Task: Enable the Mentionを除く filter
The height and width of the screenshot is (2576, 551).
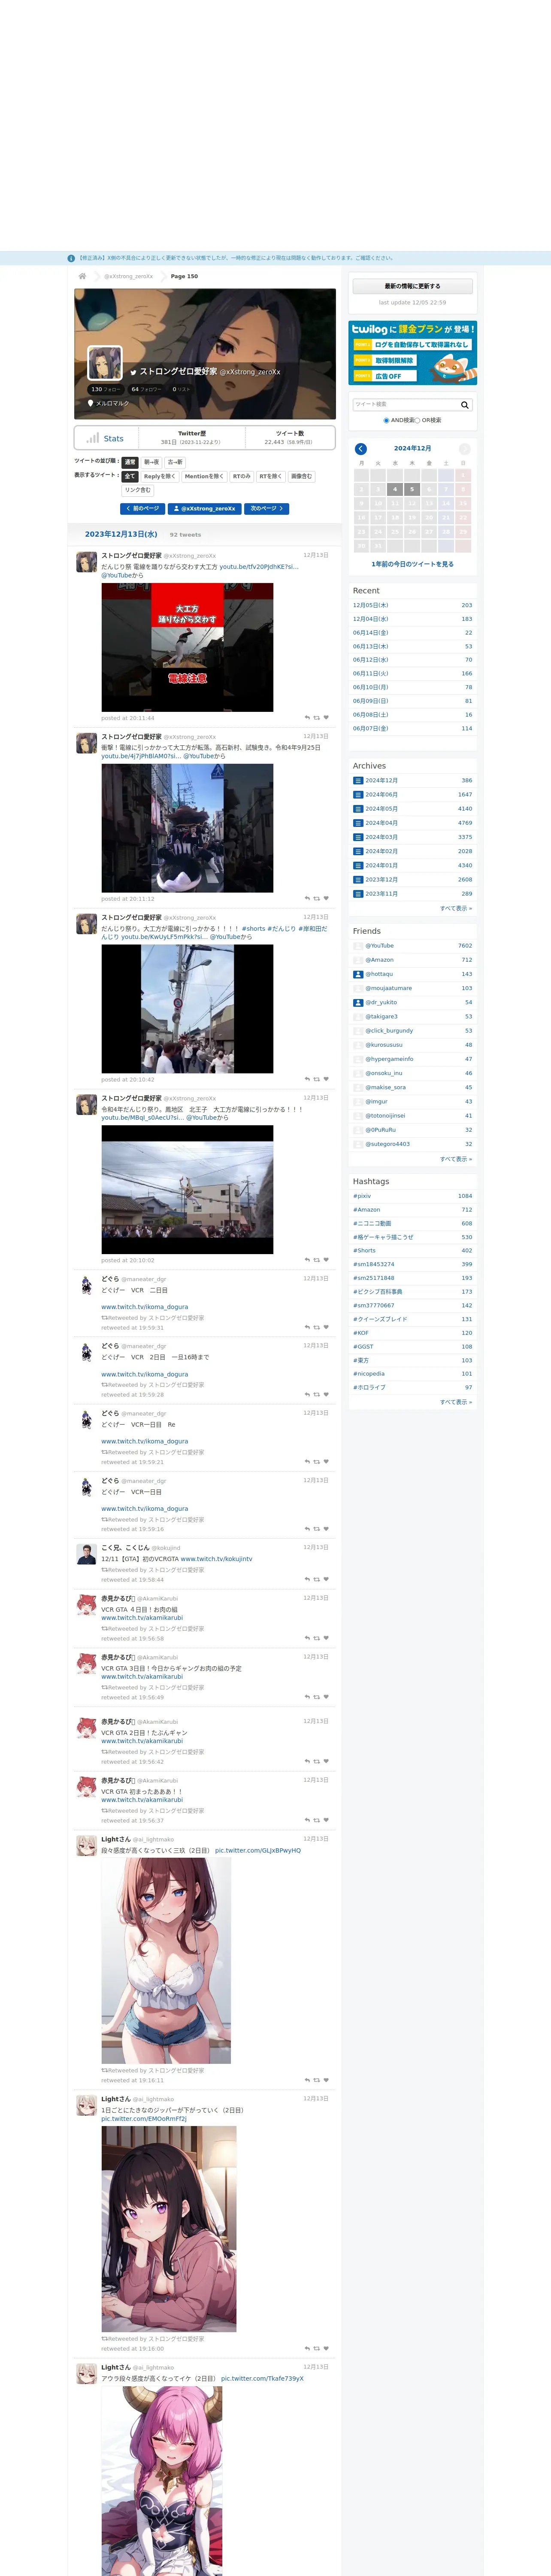Action: pos(204,477)
